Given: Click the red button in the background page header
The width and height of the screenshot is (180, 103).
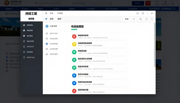Looking at the screenshot, I should click(x=148, y=3).
